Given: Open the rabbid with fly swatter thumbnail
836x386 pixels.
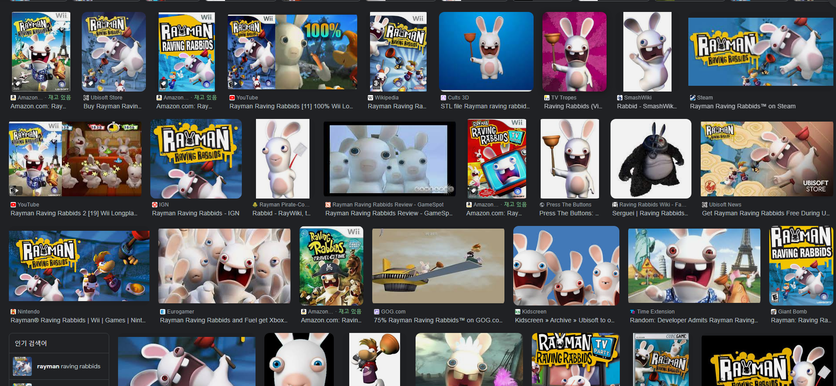Looking at the screenshot, I should 282,159.
